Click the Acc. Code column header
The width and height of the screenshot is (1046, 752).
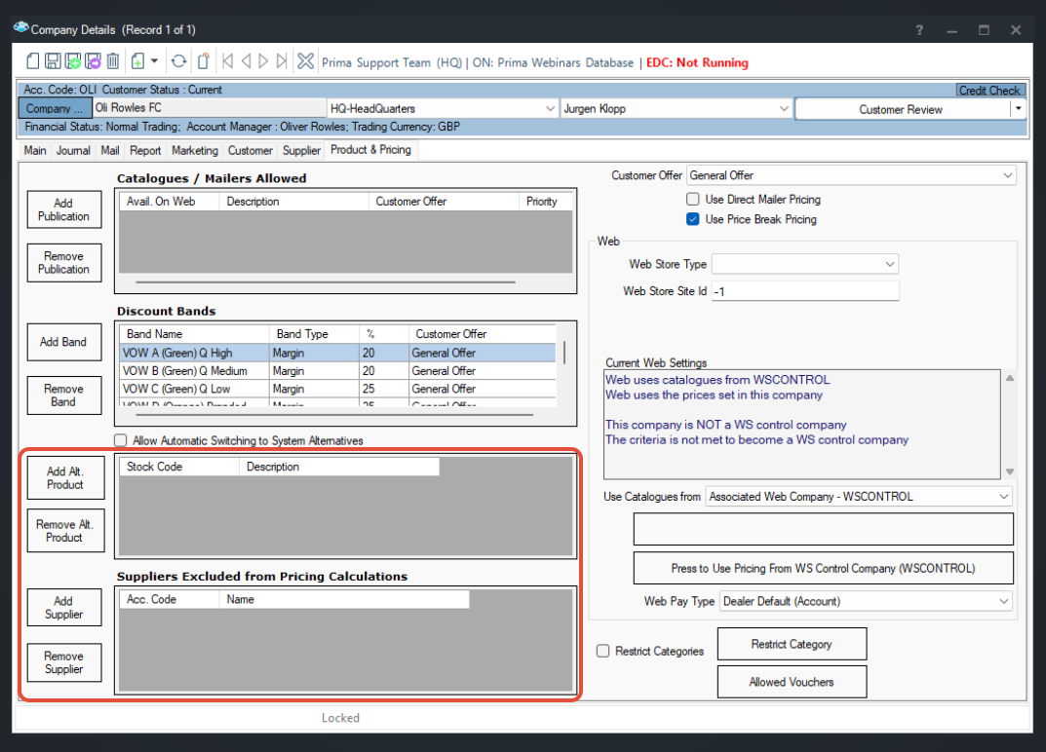pos(169,599)
